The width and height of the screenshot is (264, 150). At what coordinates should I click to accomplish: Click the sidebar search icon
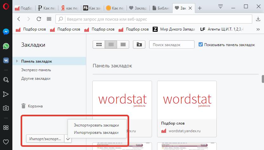click(6, 79)
